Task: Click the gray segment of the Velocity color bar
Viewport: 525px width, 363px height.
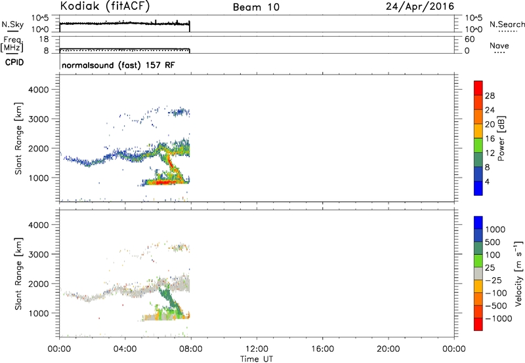Action: tap(478, 274)
